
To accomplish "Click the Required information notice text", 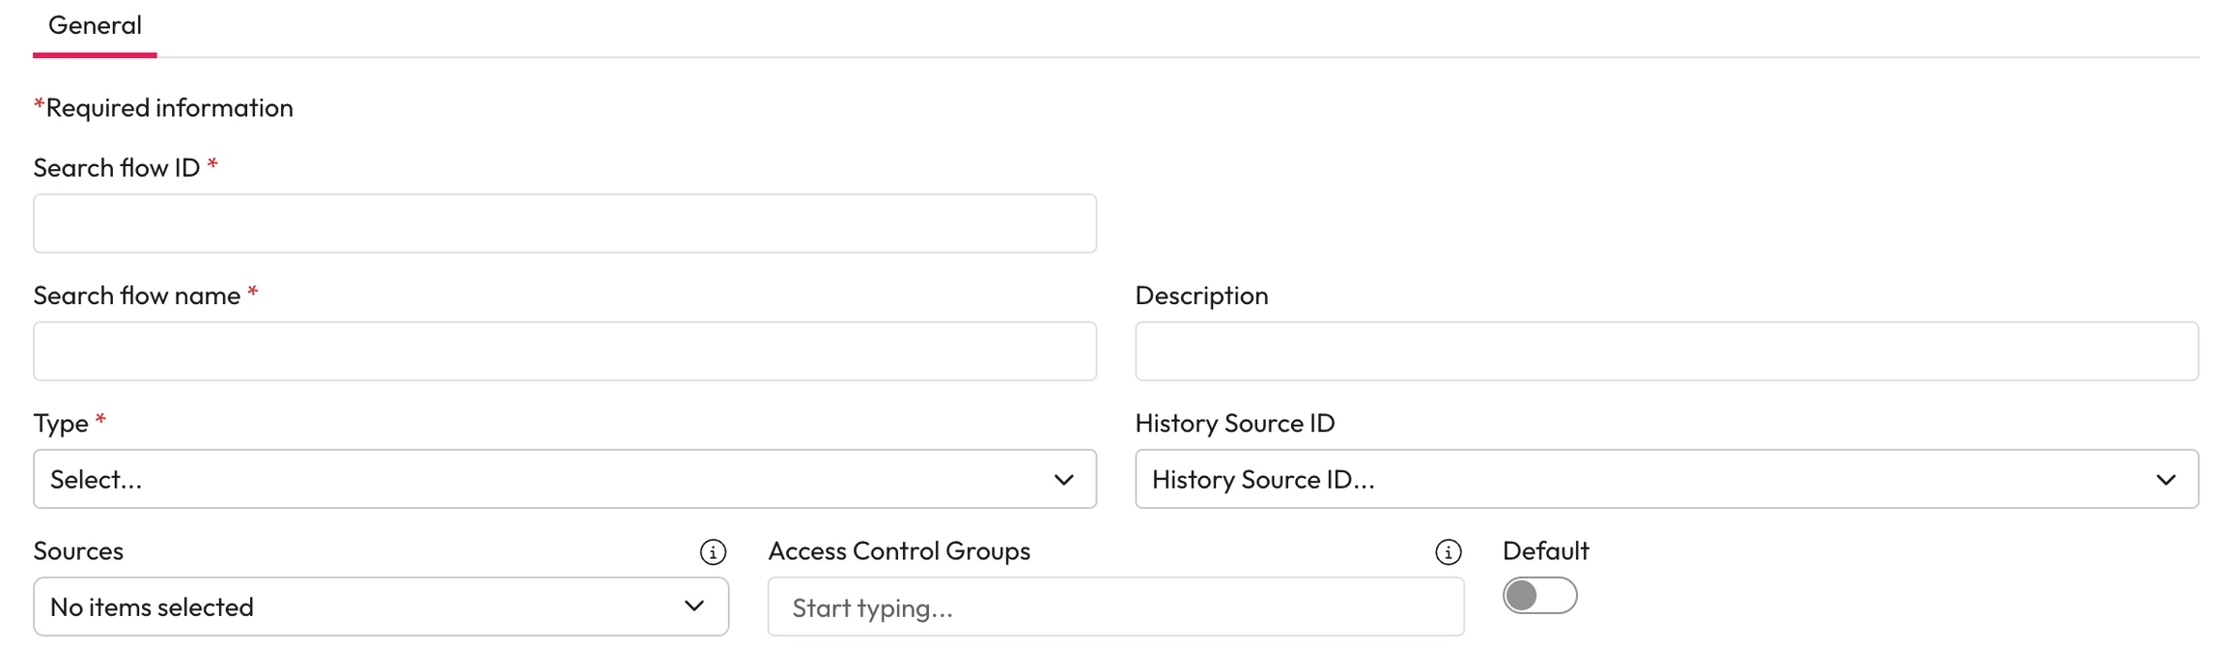I will (x=169, y=107).
